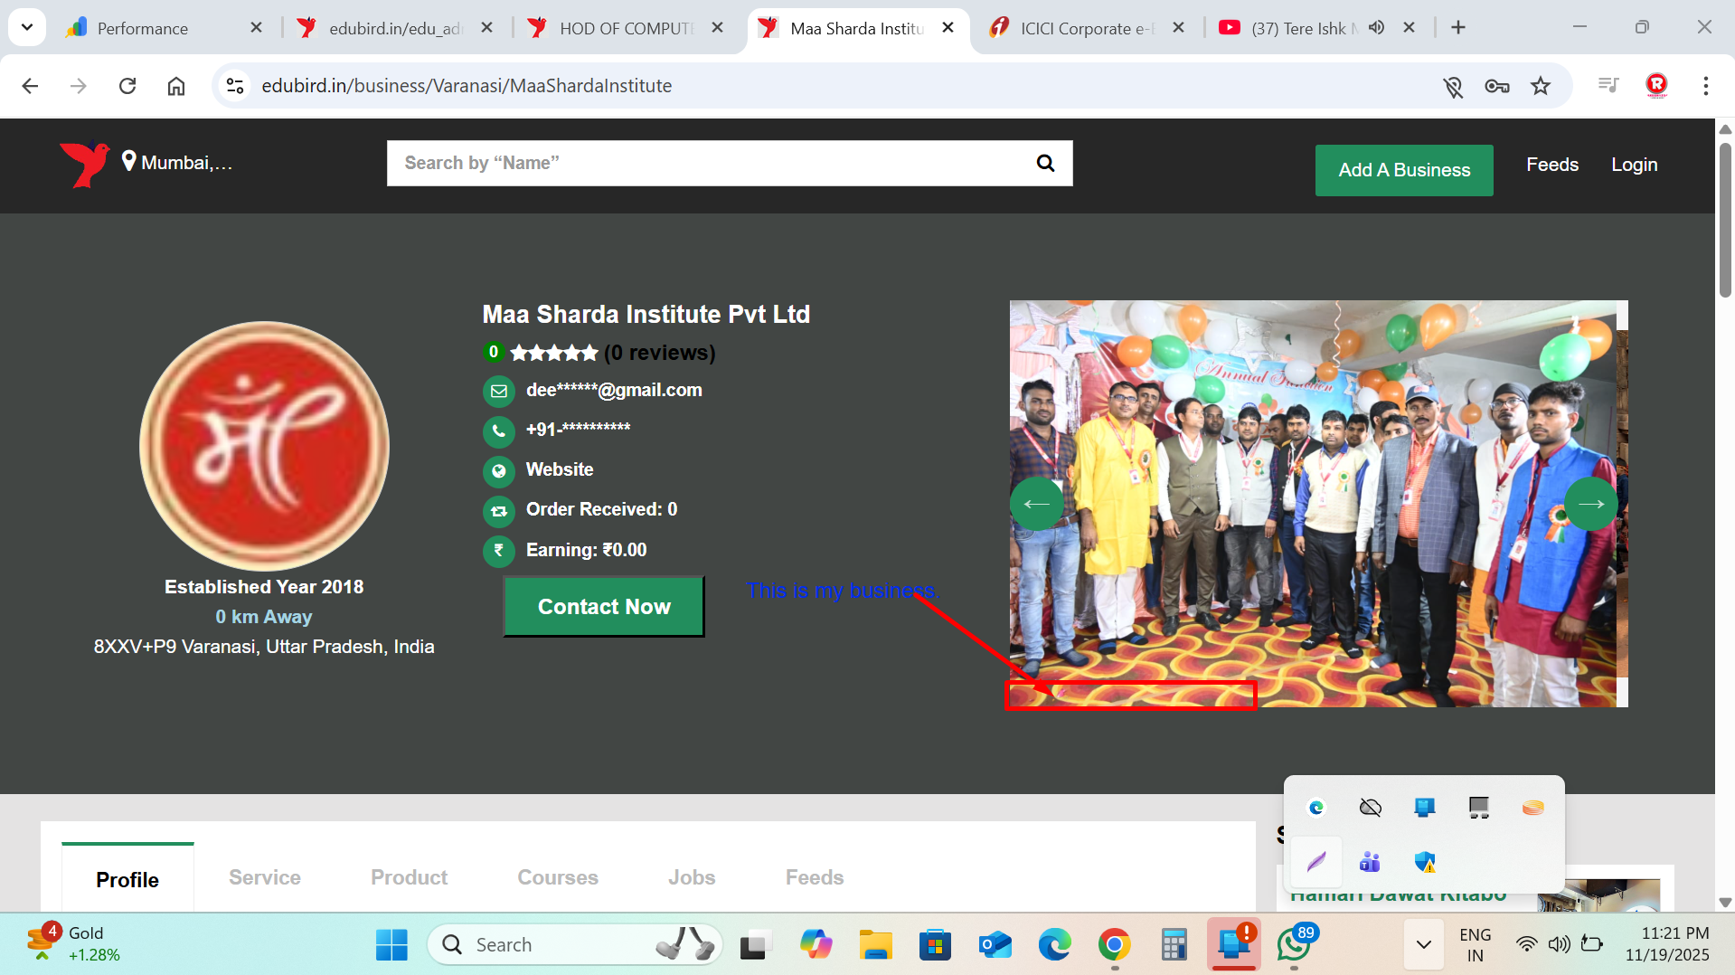Image resolution: width=1735 pixels, height=975 pixels.
Task: Show previous photo with left arrow
Action: 1036,504
